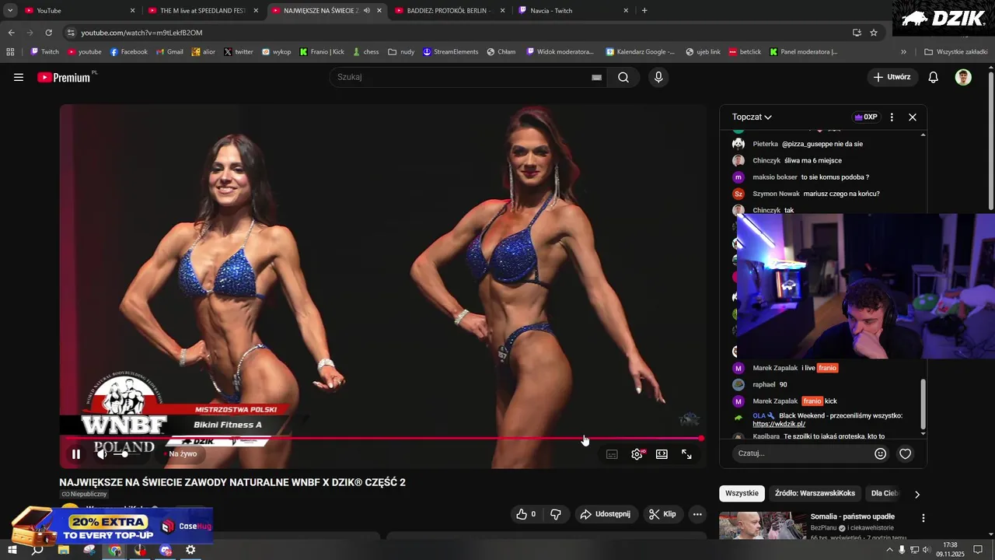Open the tab search dropdown arrow
This screenshot has width=995, height=560.
(10, 11)
